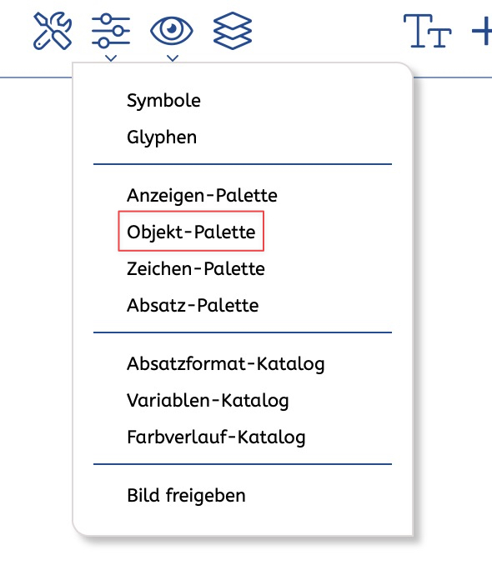Click Bild freigeben menu item
The height and width of the screenshot is (565, 492).
(187, 496)
